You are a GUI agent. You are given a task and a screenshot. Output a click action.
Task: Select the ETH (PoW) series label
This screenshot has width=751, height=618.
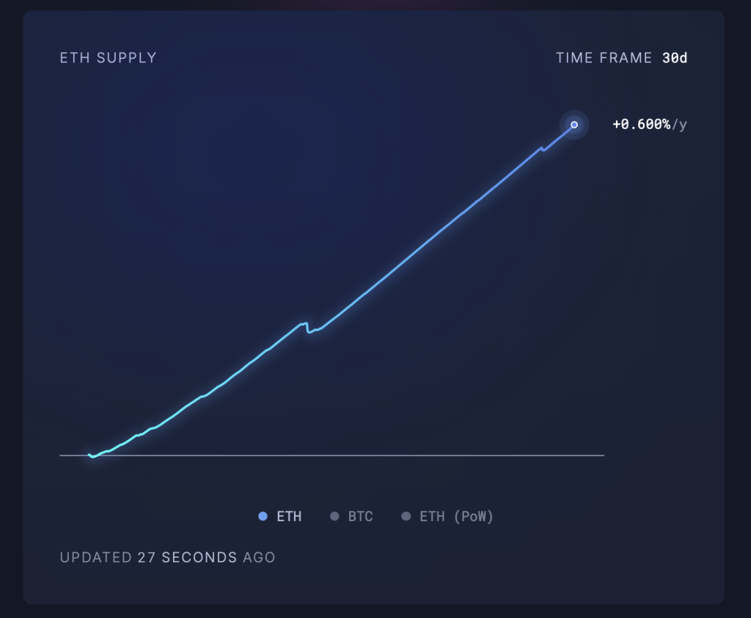pos(456,517)
